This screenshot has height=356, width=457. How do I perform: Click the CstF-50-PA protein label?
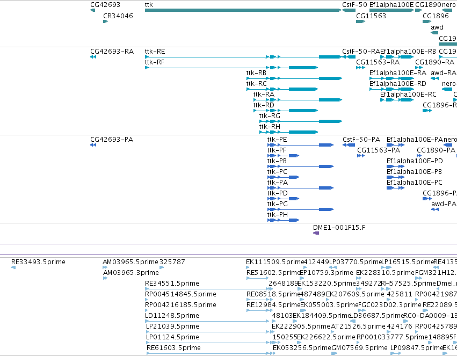361,140
